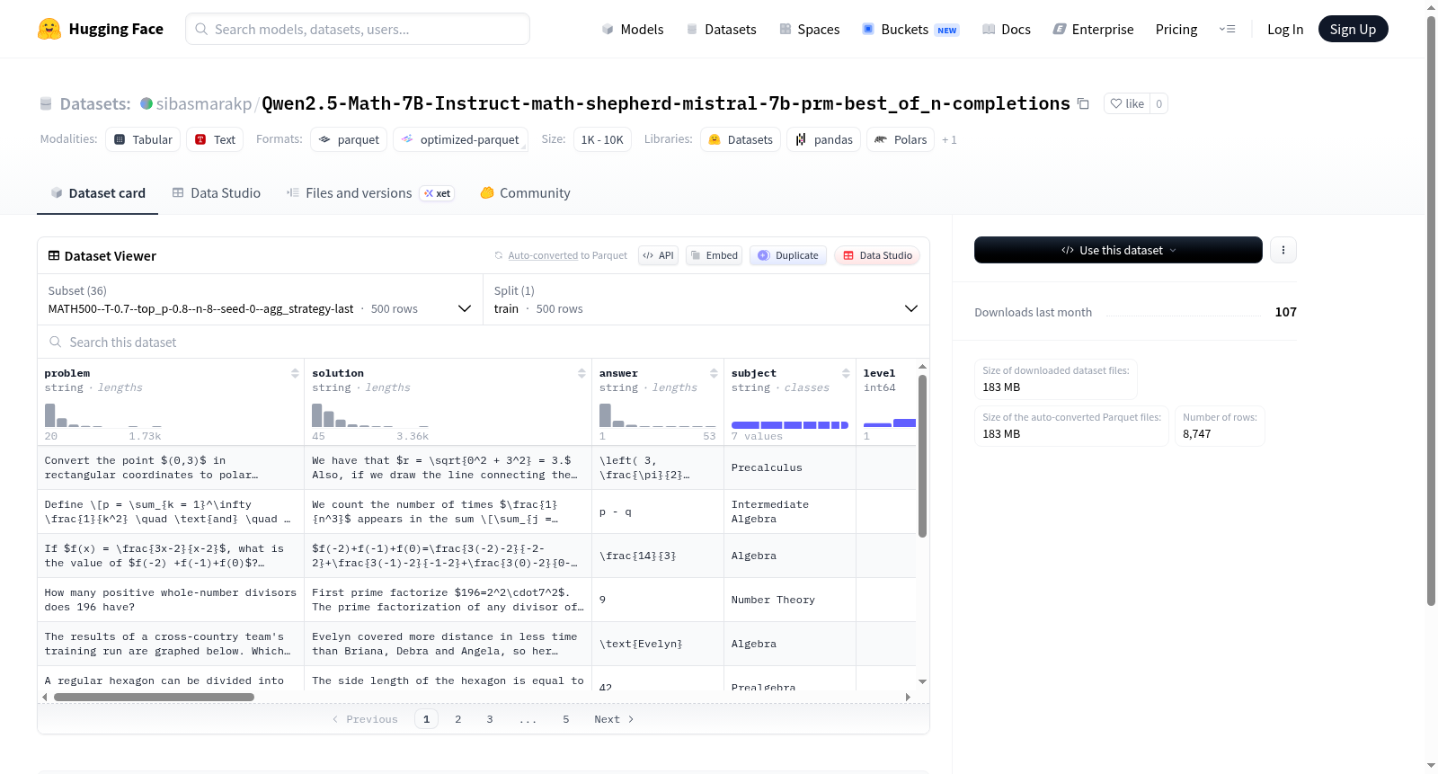Click the Datasets heading icon
Viewport: 1438px width, 774px height.
[x=46, y=103]
